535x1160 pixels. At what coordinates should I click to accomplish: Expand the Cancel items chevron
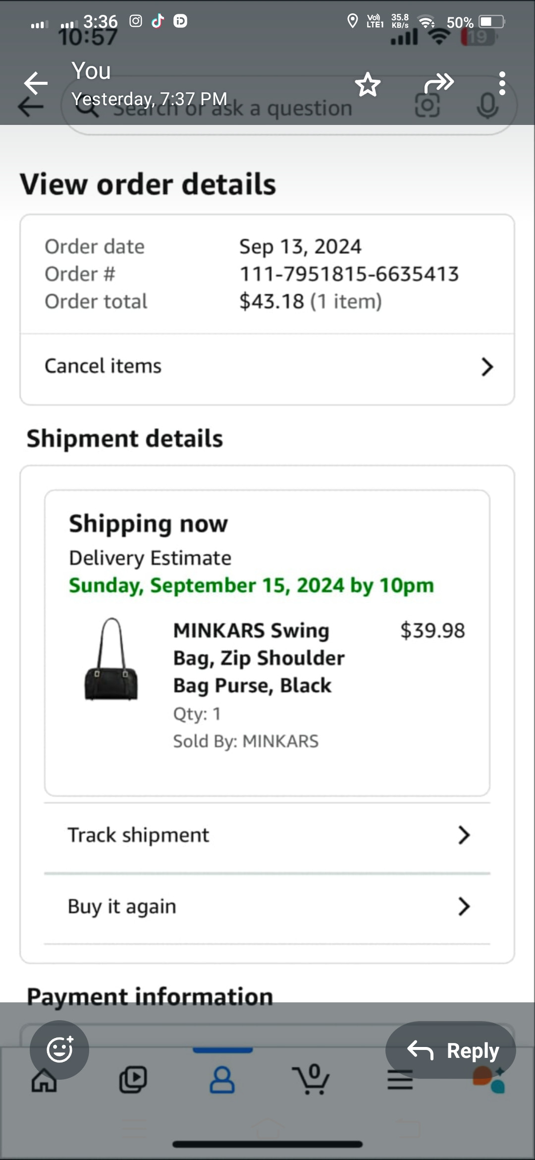[487, 367]
